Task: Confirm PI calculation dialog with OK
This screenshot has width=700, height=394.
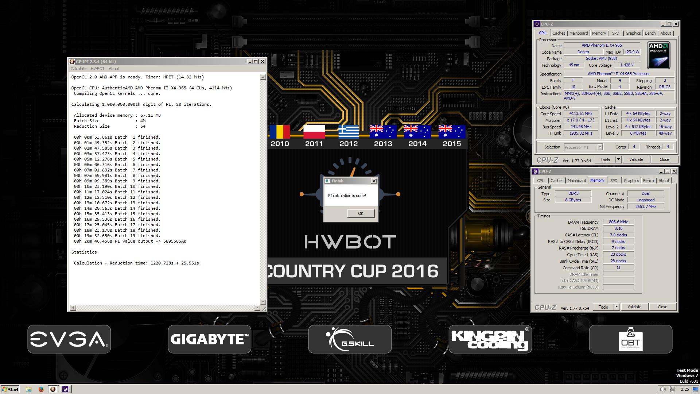Action: [x=361, y=213]
